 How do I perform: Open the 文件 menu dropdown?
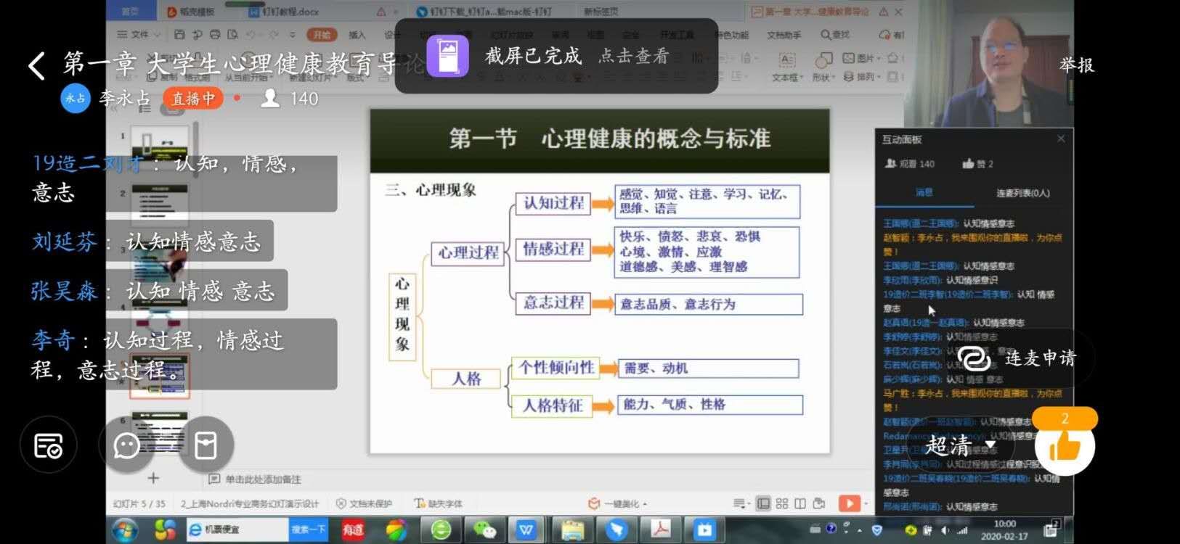click(x=139, y=34)
